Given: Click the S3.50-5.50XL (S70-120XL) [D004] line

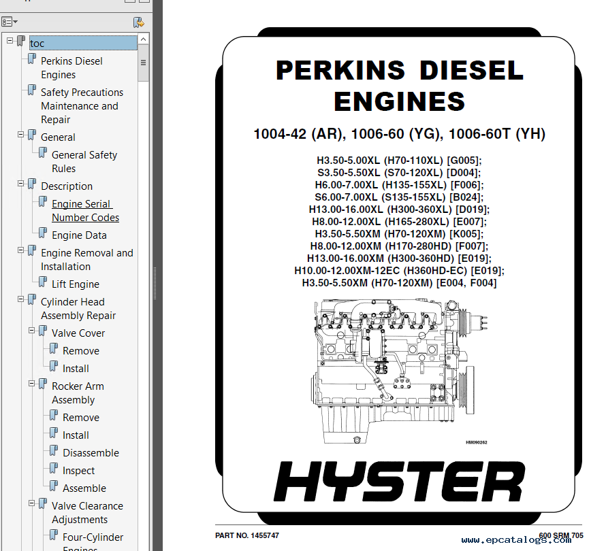Looking at the screenshot, I should coord(399,173).
